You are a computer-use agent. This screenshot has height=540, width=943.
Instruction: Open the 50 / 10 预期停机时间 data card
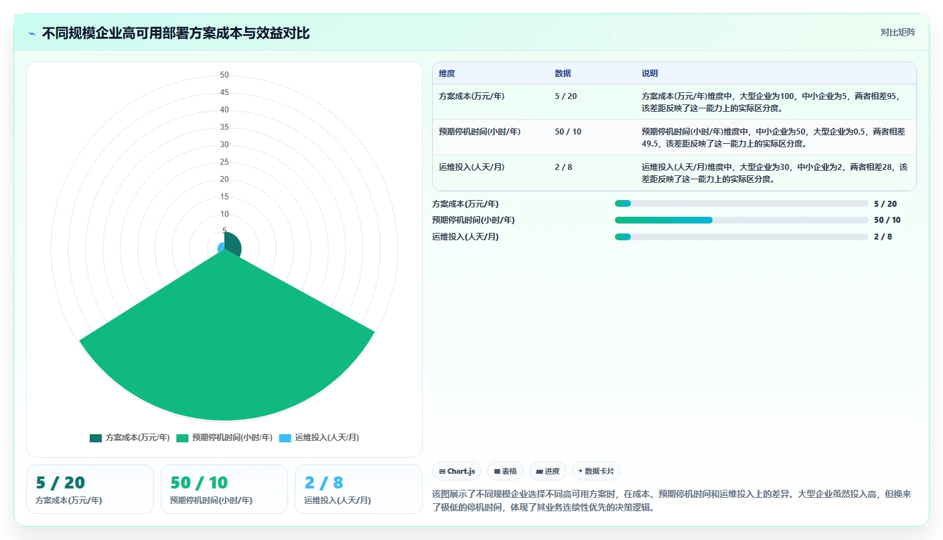click(x=224, y=489)
